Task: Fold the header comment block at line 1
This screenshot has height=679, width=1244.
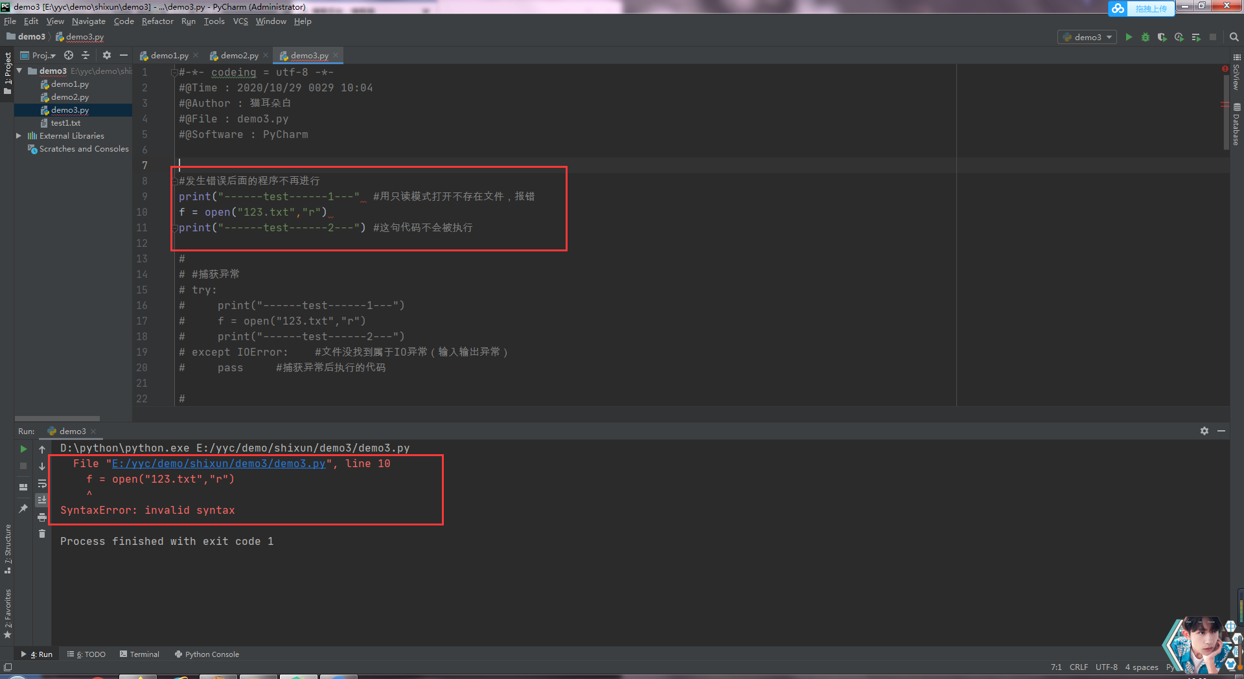Action: click(x=174, y=73)
